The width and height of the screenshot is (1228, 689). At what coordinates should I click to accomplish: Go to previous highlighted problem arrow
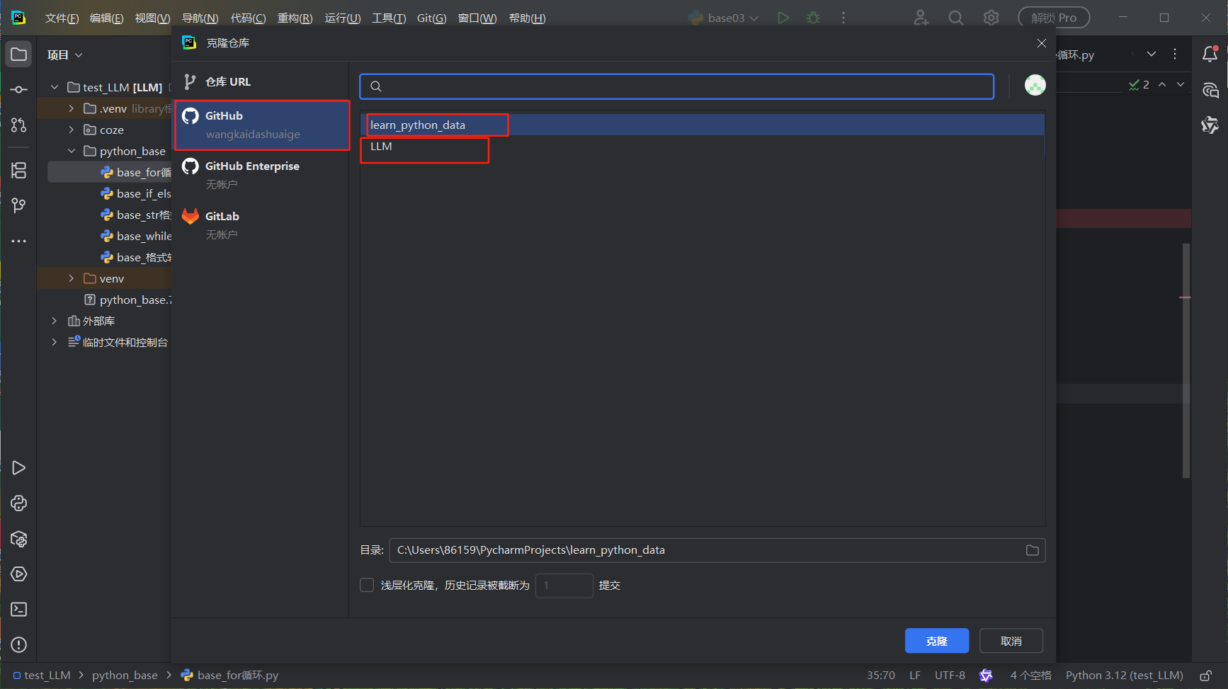[x=1162, y=84]
